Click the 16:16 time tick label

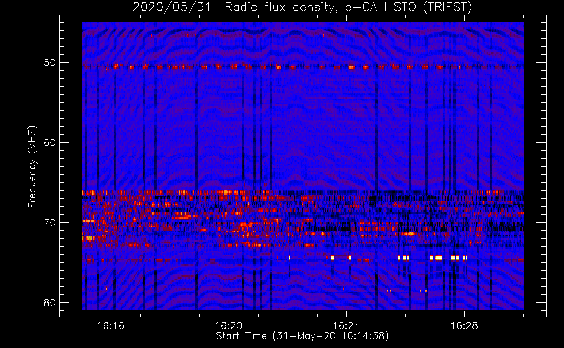(x=111, y=326)
